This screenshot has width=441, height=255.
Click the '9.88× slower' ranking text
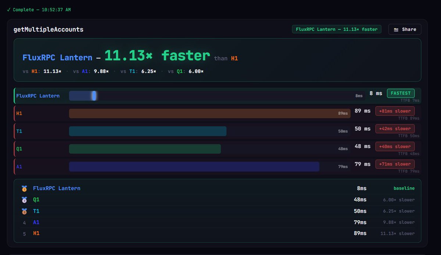point(399,222)
